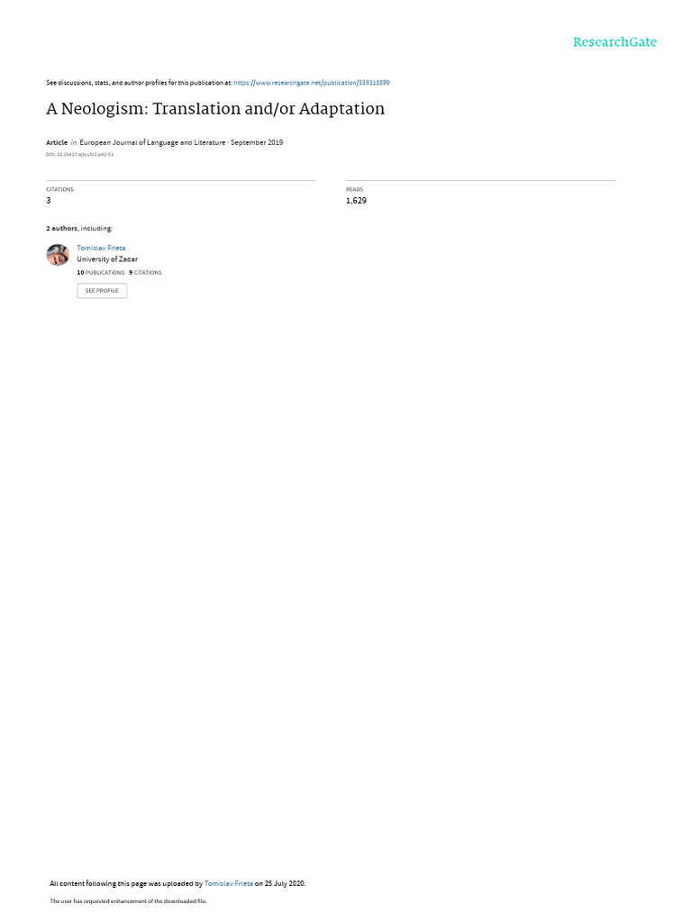Viewport: 692px width, 922px height.
Task: Click the title A Neologism: Translation and/or Adaptation
Action: pyautogui.click(x=215, y=109)
